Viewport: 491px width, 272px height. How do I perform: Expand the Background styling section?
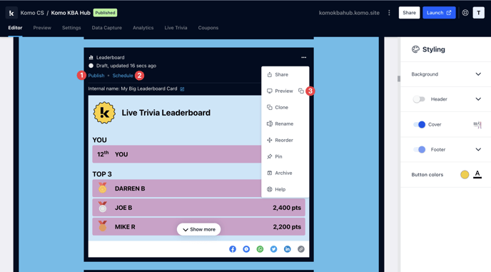pyautogui.click(x=445, y=74)
